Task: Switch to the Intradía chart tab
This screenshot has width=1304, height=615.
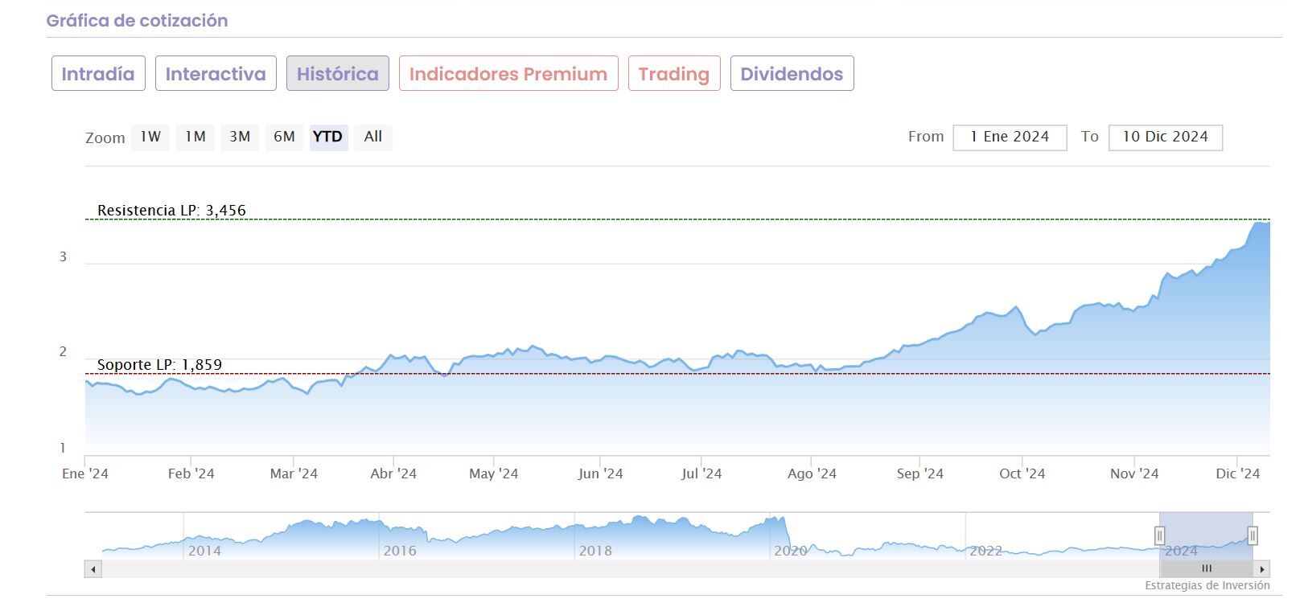Action: [98, 74]
